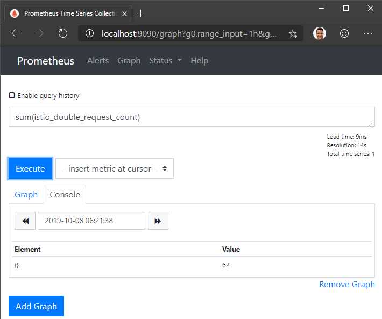382x319 pixels.
Task: Click the Prometheus favicon tab
Action: point(15,13)
